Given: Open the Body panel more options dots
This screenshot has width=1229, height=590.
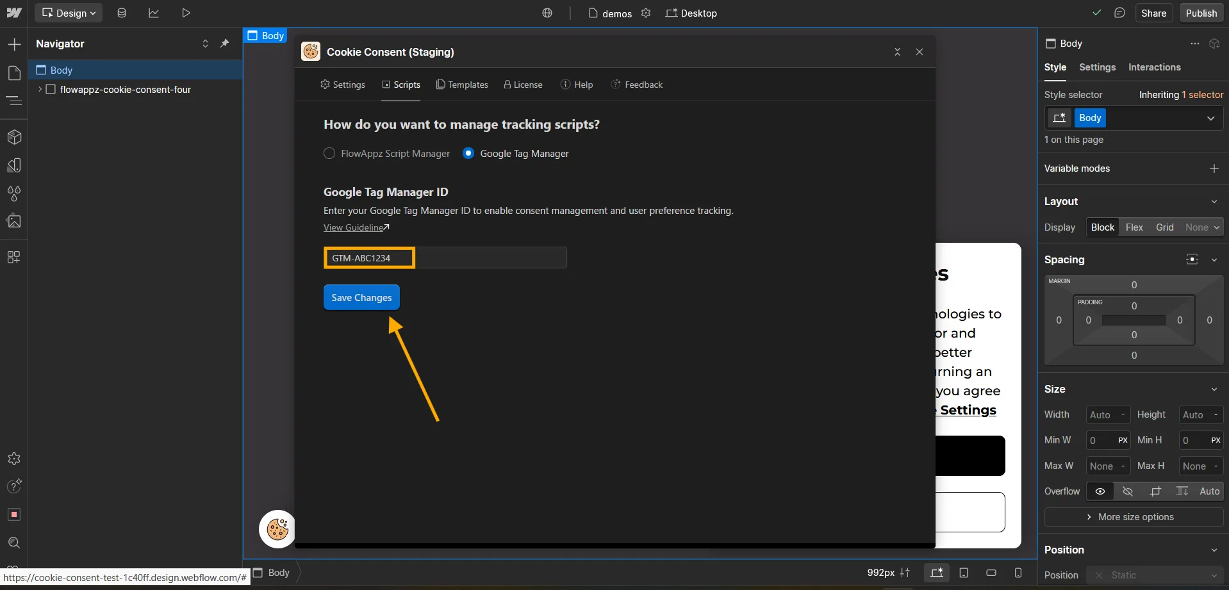Looking at the screenshot, I should point(1195,44).
